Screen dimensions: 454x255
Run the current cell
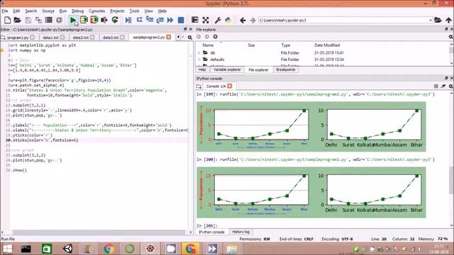click(84, 20)
